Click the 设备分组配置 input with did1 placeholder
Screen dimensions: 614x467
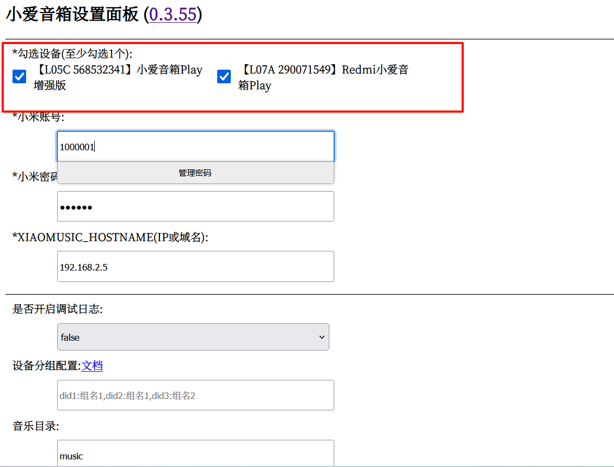tap(195, 395)
